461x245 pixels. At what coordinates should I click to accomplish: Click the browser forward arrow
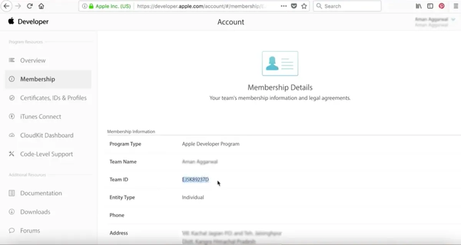[x=18, y=6]
